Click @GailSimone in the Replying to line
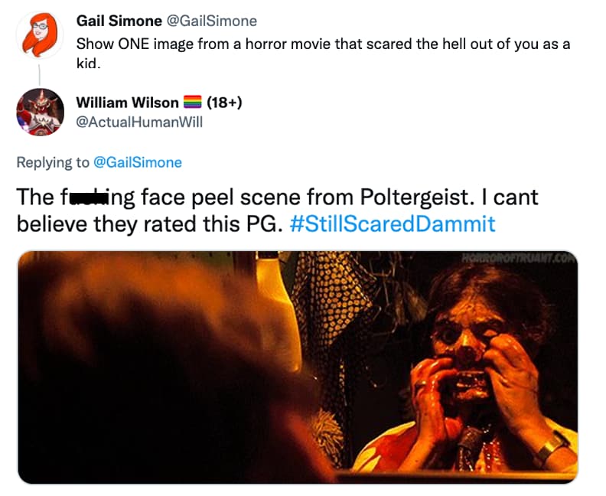Viewport: 606px width, 496px height. pyautogui.click(x=137, y=162)
